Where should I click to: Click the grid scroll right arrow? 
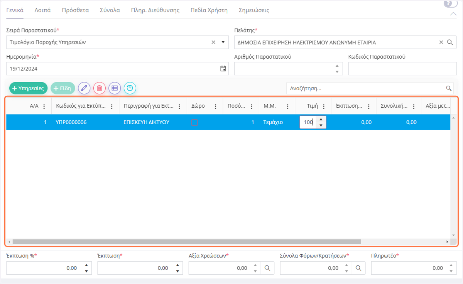click(447, 242)
